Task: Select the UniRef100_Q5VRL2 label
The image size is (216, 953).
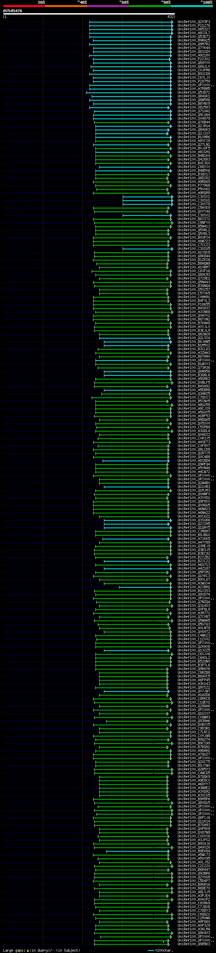Action: pos(194,230)
